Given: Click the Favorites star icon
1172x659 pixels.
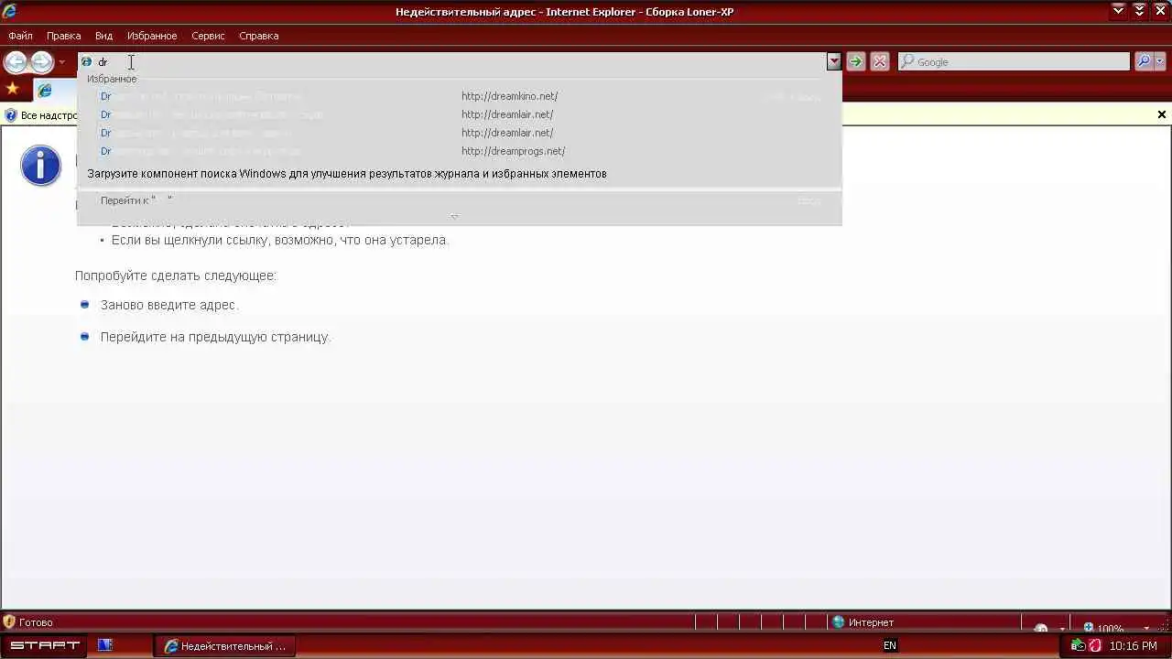Looking at the screenshot, I should 12,89.
